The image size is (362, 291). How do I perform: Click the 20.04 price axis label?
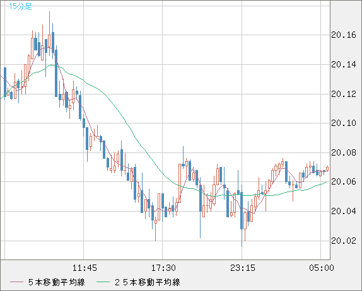click(344, 211)
